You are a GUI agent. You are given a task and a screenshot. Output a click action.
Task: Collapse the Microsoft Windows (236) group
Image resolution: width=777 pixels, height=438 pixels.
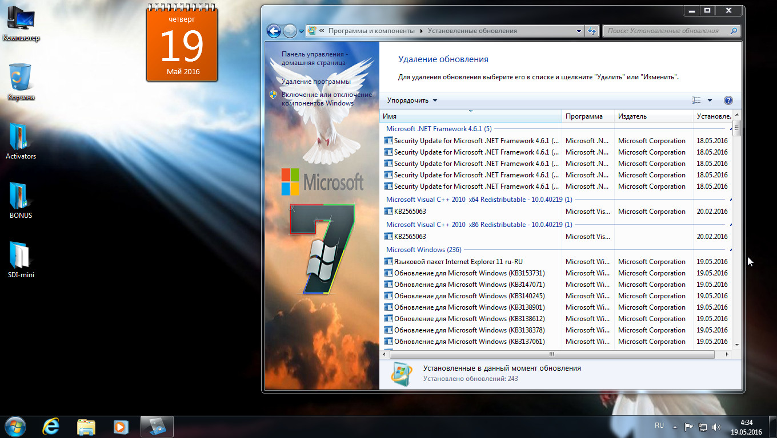pos(731,250)
